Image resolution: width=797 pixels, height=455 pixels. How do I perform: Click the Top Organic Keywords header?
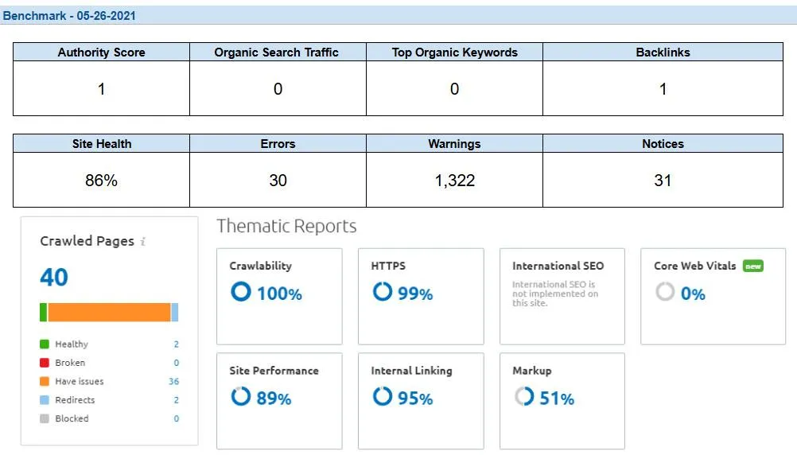454,52
